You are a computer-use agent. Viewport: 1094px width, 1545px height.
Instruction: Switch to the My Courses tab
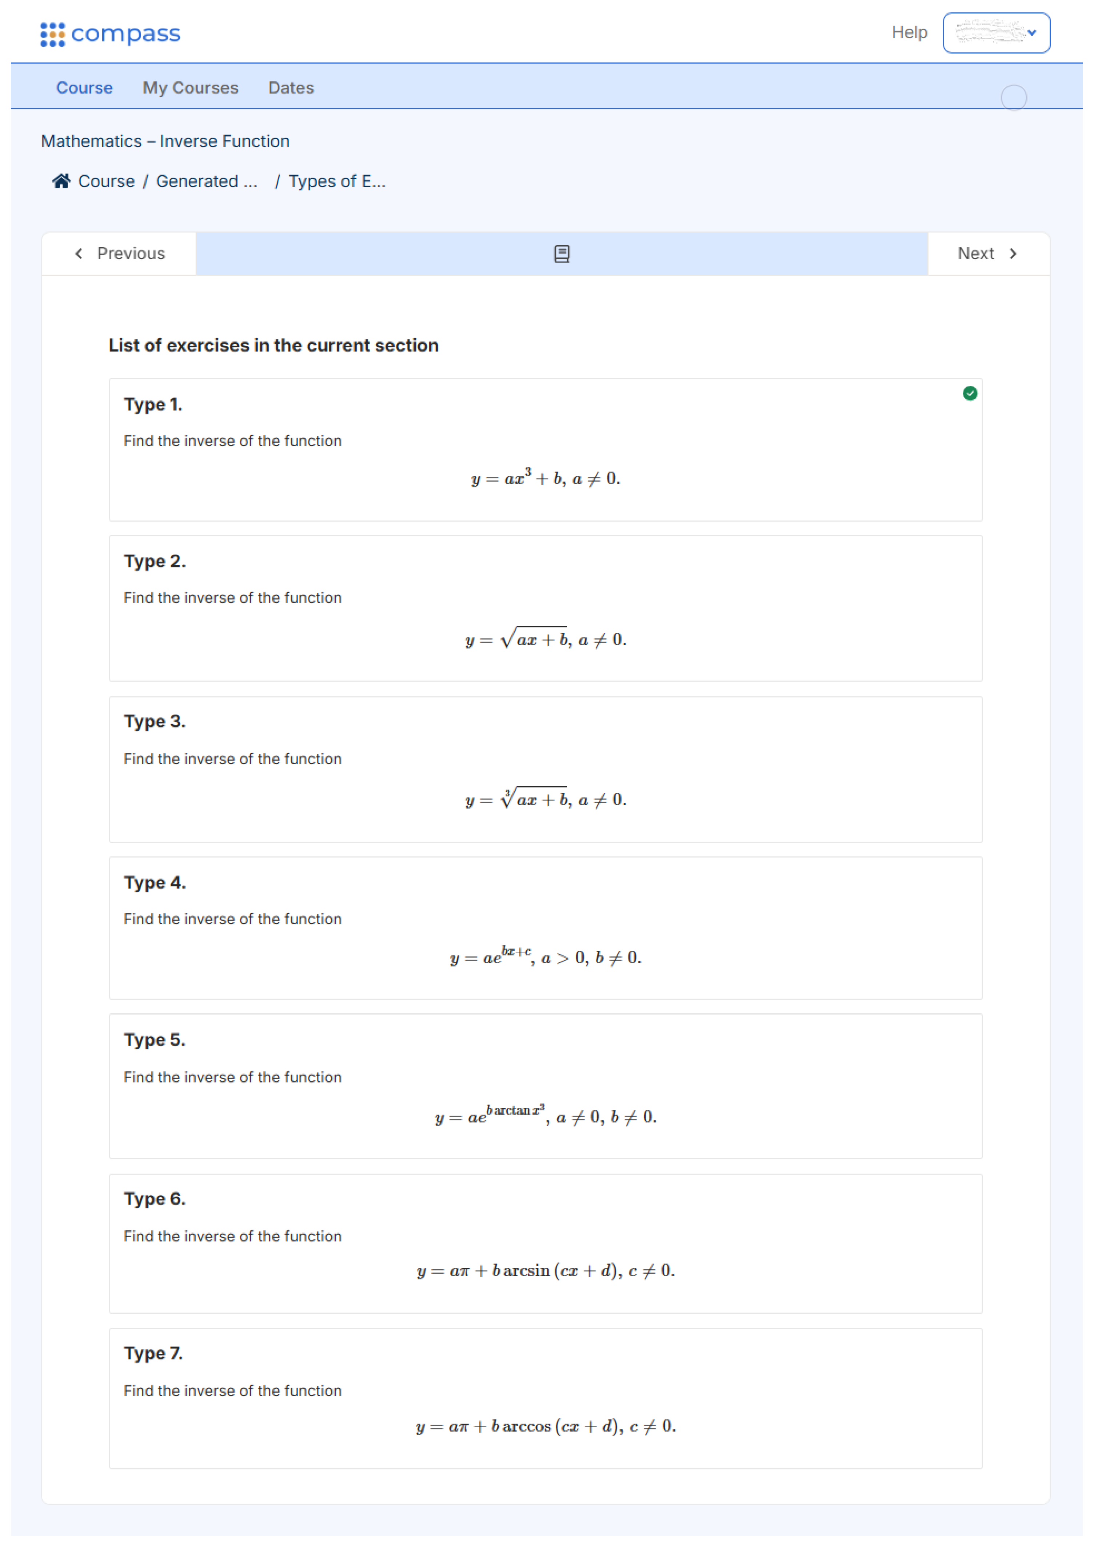pos(191,88)
